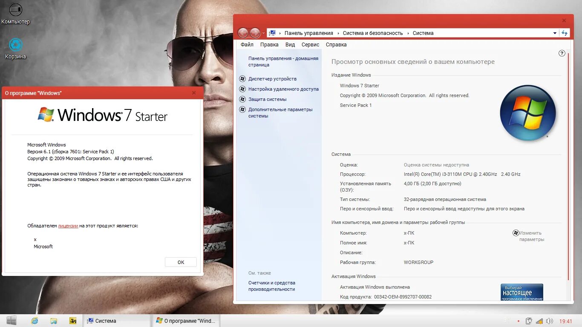Open the Windows Start button
582x327 pixels.
tap(12, 321)
